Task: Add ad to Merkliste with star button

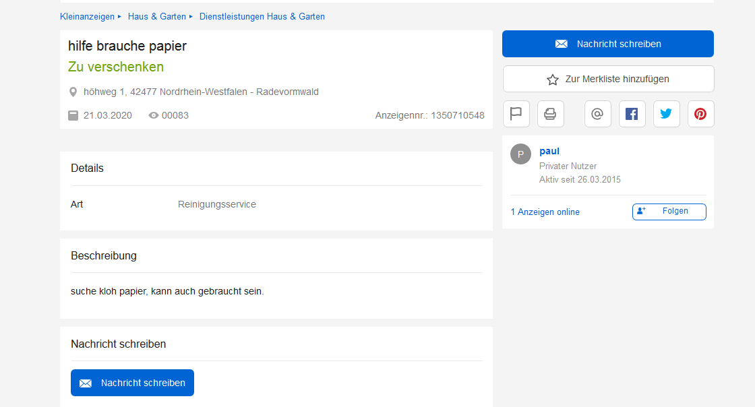Action: [608, 79]
